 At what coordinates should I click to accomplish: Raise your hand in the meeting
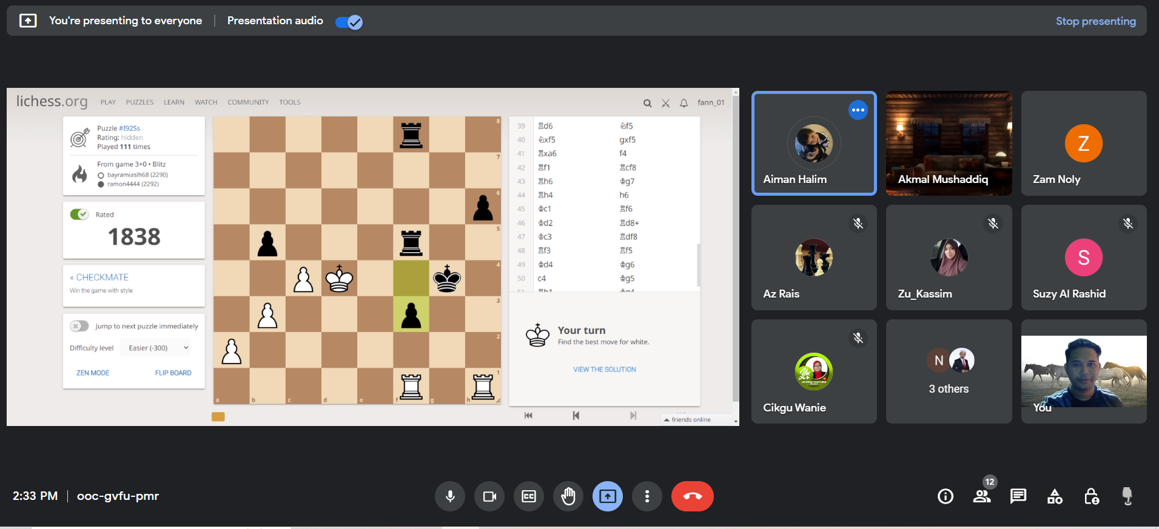pyautogui.click(x=568, y=496)
